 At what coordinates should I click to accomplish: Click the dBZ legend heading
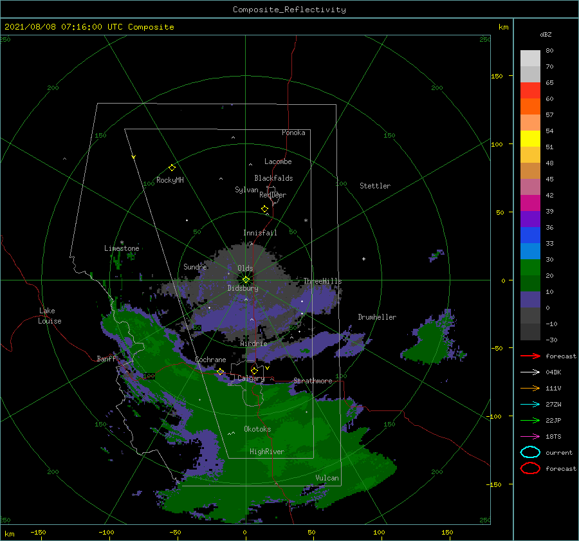point(546,34)
